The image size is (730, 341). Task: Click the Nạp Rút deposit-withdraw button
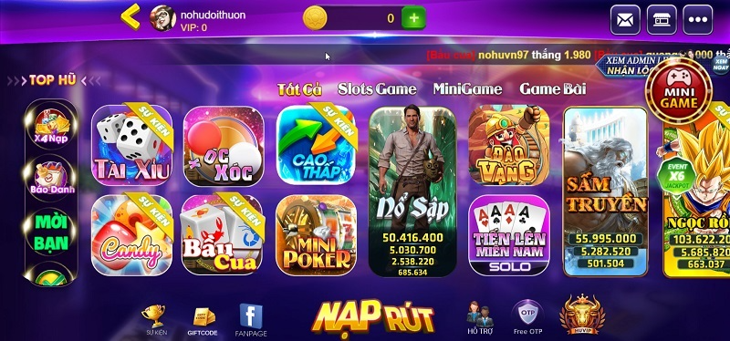click(x=372, y=319)
